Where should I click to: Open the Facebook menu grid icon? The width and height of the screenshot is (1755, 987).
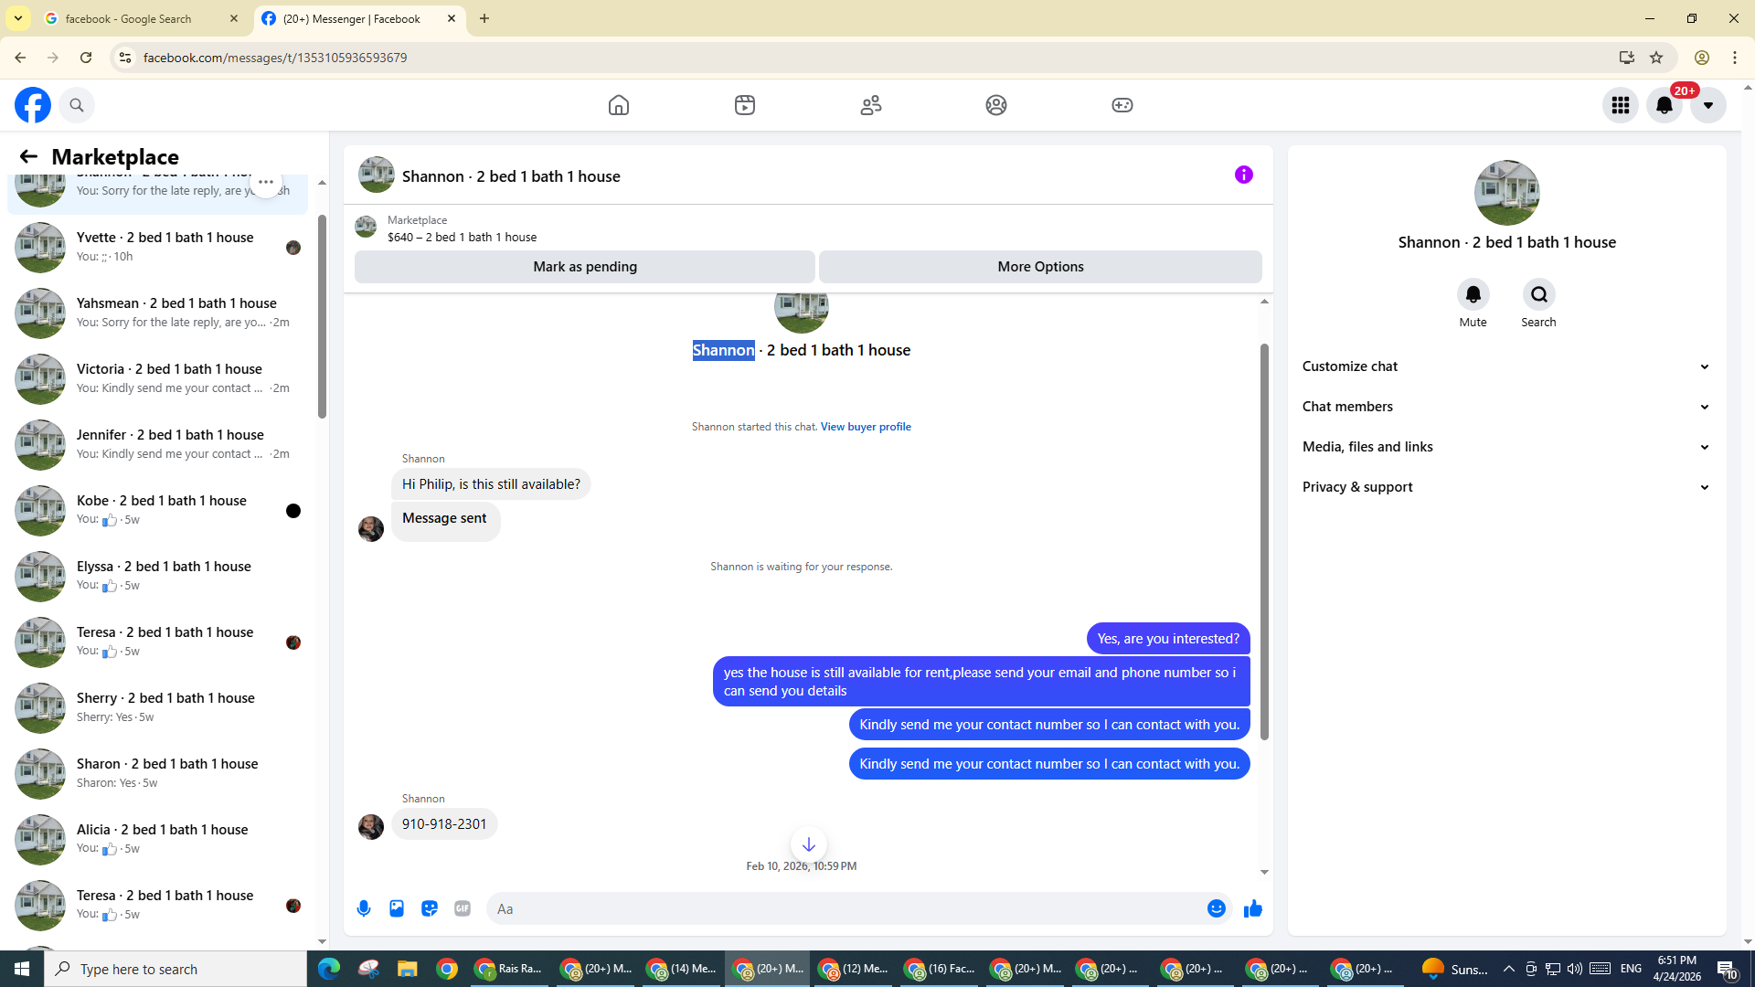click(x=1621, y=105)
